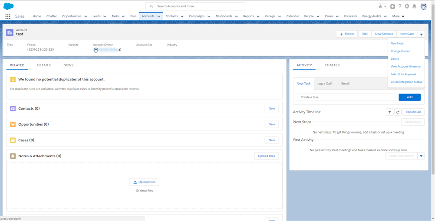Switch to the CHATTER panel tab
This screenshot has height=221, width=435.
coord(332,65)
